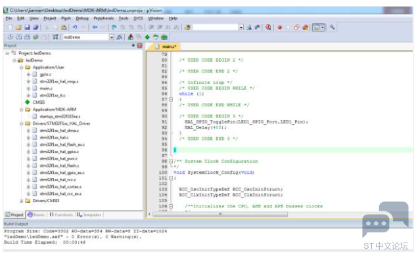Viewport: 414px width, 256px height.
Task: Build the target from build toolbar
Action: [19, 37]
